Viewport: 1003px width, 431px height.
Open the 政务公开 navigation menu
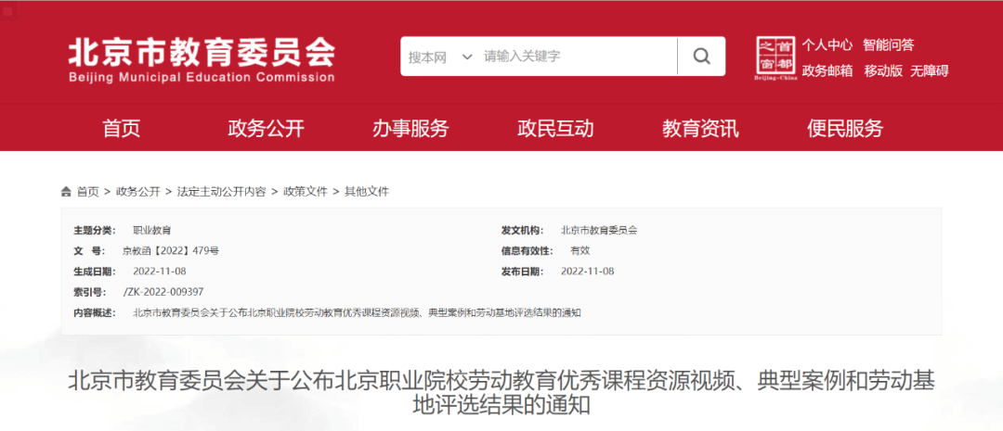pos(267,129)
